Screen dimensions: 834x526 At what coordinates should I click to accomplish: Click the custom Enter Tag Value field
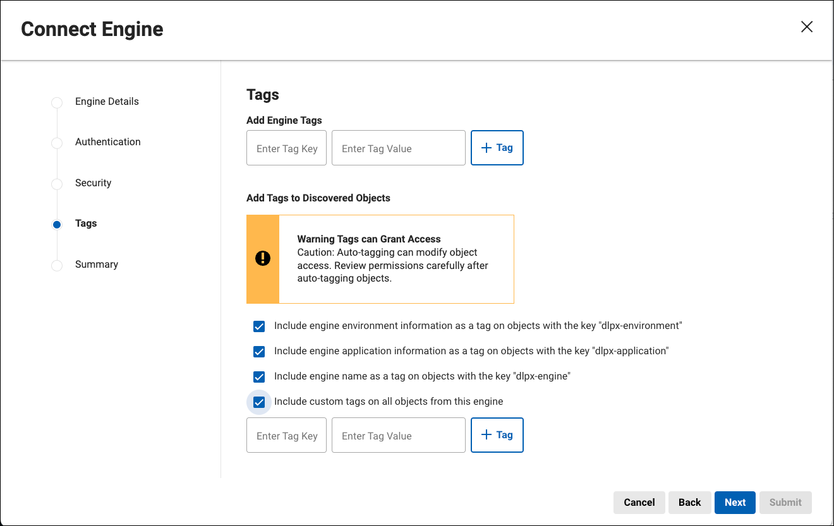398,436
